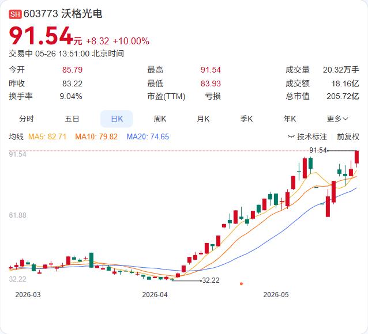Click the 技术标注 annotation icon
Screen dimensions: 368x334
(291, 136)
